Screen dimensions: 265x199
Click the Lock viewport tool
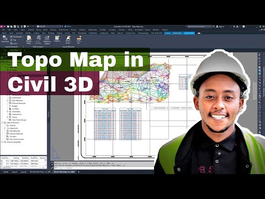tap(13, 43)
